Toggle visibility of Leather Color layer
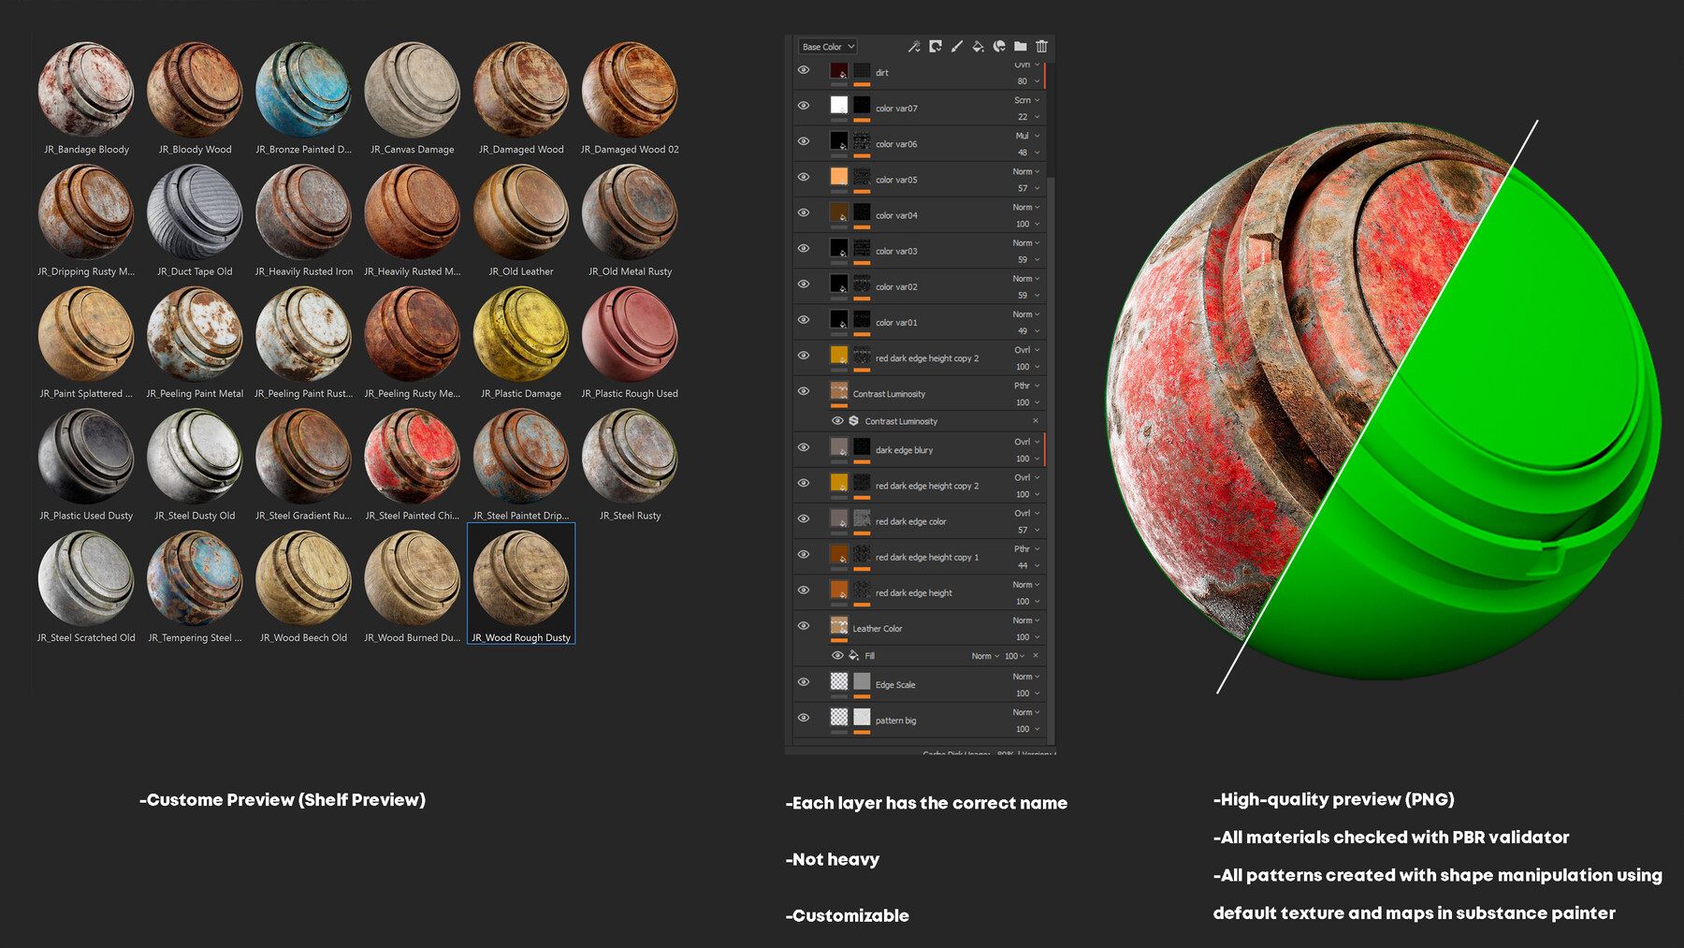 [804, 626]
